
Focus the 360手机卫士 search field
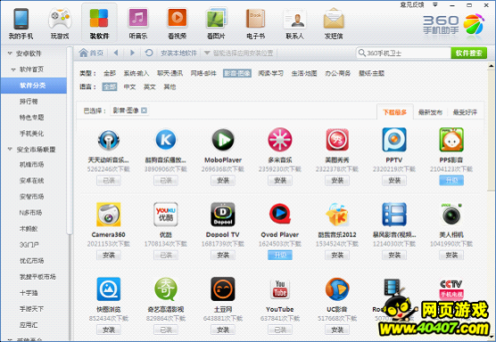(403, 53)
